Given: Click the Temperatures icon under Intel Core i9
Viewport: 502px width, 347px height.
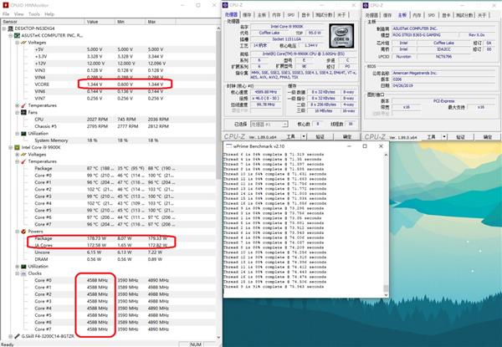Looking at the screenshot, I should click(23, 161).
